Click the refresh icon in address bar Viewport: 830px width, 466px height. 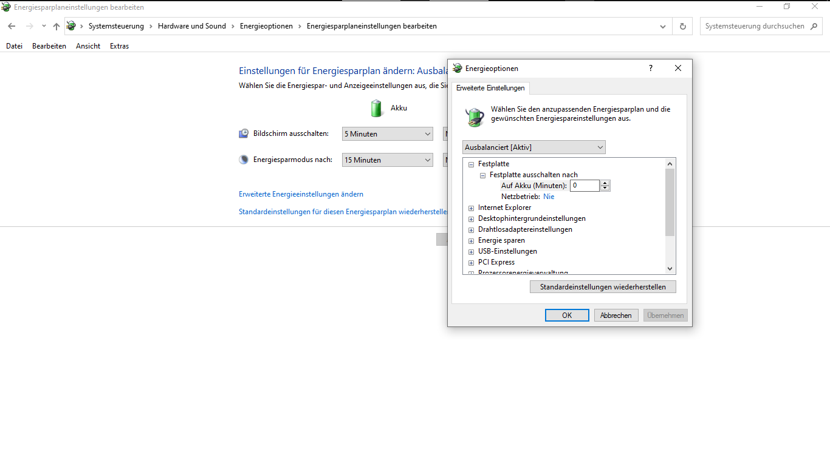tap(682, 26)
